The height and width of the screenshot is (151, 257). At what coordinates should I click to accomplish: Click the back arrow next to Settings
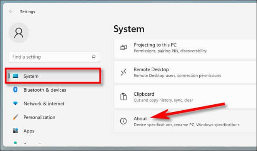(x=11, y=11)
